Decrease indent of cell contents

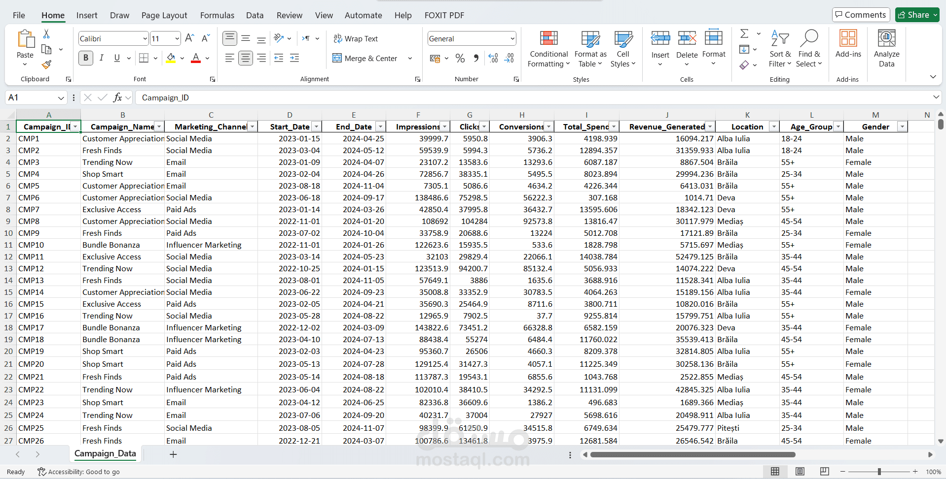point(279,58)
